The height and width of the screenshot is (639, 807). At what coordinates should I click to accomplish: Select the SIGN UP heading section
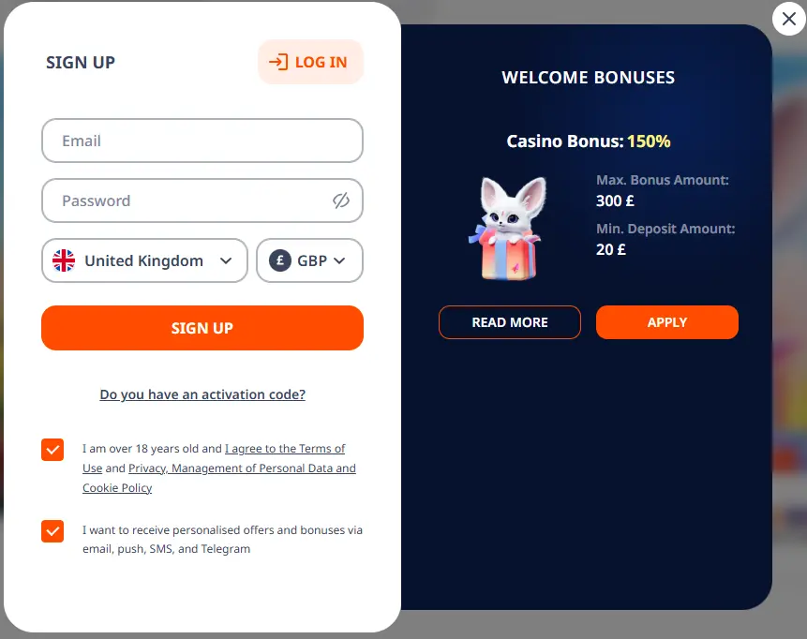tap(80, 62)
